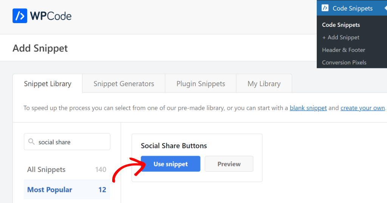Screen dimensions: 387x203
Task: Click the Code Snippets menu icon in sidebar
Action: [325, 8]
